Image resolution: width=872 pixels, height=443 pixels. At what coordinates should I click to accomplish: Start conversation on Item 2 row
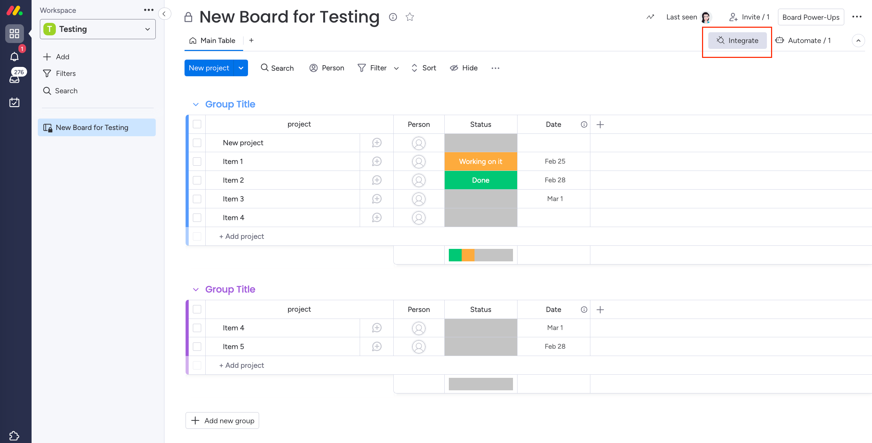point(377,180)
